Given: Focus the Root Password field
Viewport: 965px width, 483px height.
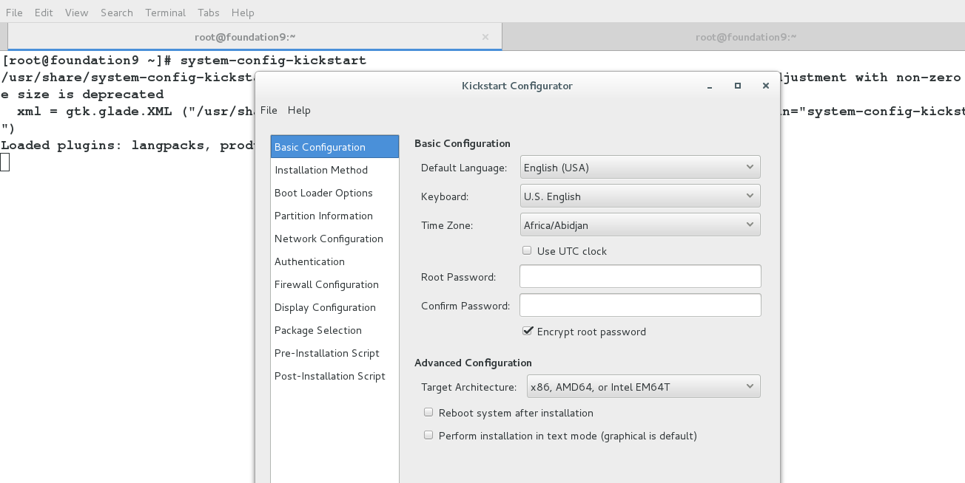Looking at the screenshot, I should [x=640, y=276].
